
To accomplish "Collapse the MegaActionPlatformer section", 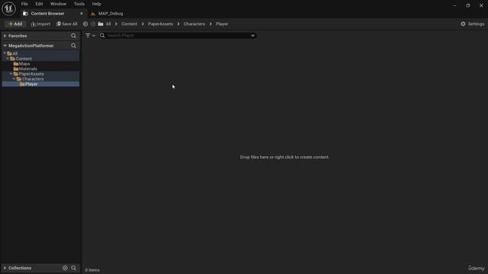I will pyautogui.click(x=5, y=46).
